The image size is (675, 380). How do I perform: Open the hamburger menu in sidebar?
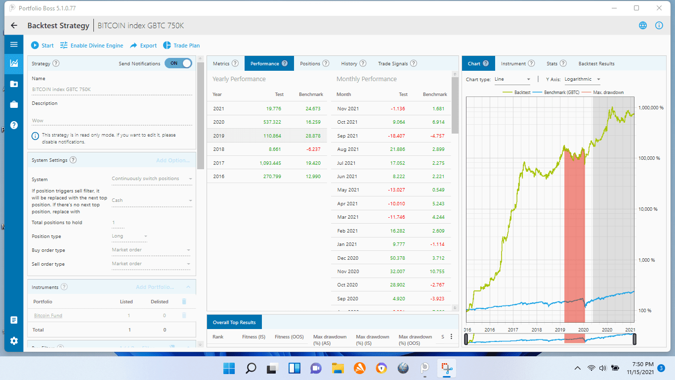[x=14, y=45]
